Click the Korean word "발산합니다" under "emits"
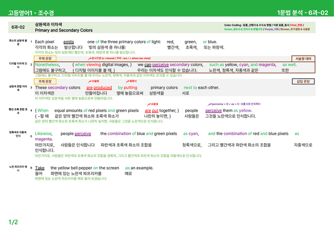Viewport: 334px width, 236px height. (x=73, y=47)
